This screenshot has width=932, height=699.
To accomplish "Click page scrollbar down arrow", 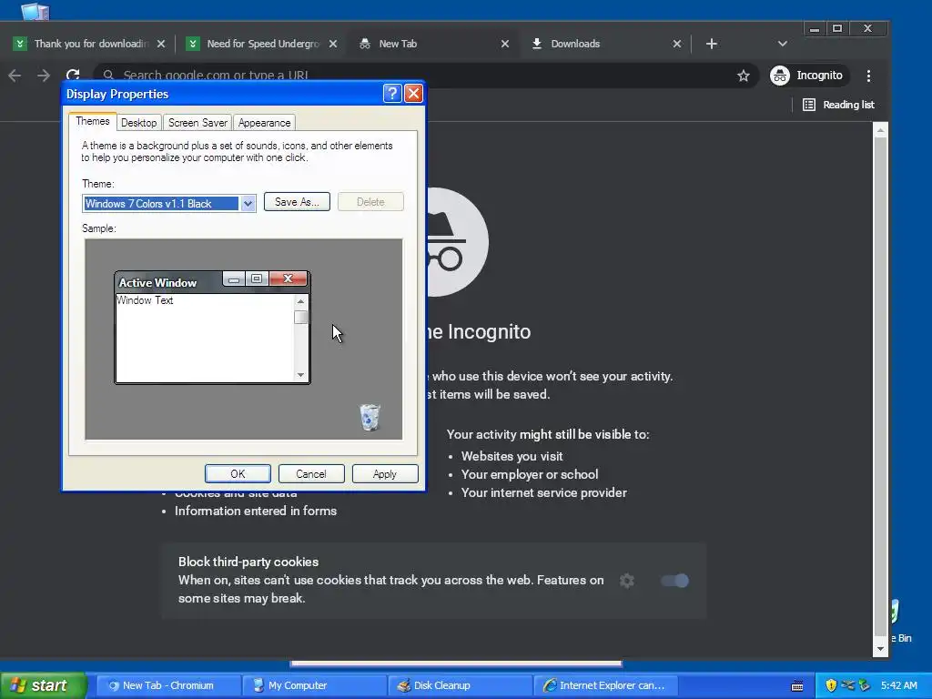I will [x=880, y=649].
